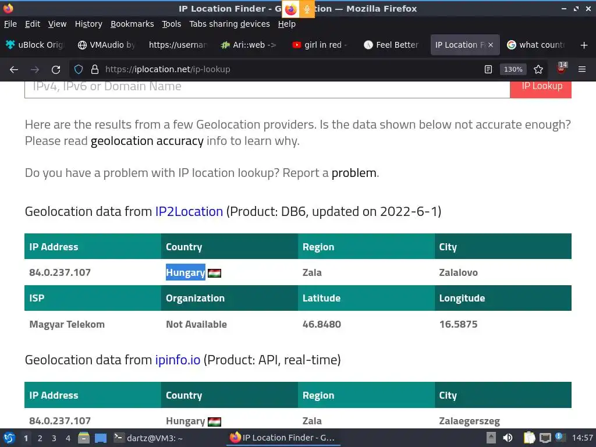
Task: Click the microphone sharing indicator
Action: (x=307, y=9)
